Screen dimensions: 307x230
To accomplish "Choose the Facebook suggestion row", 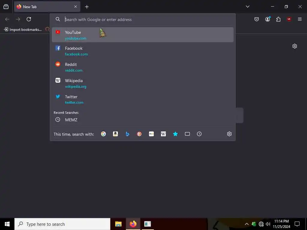I will [142, 51].
